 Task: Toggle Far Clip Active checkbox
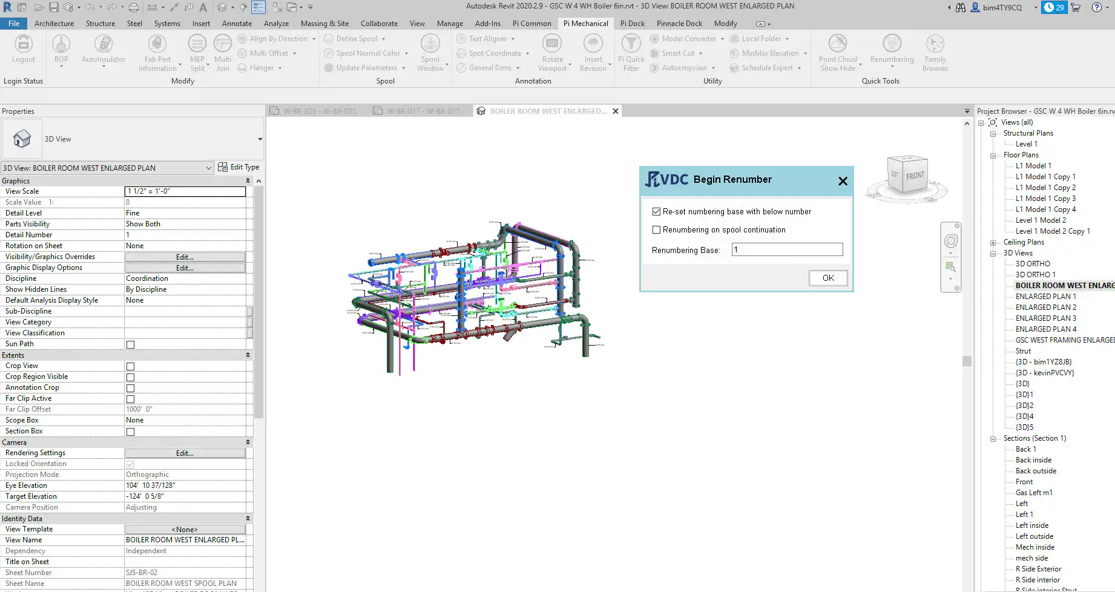(x=130, y=399)
